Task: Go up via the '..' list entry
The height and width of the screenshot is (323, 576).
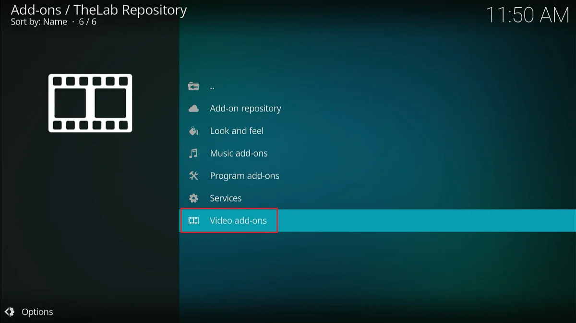Action: [212, 87]
